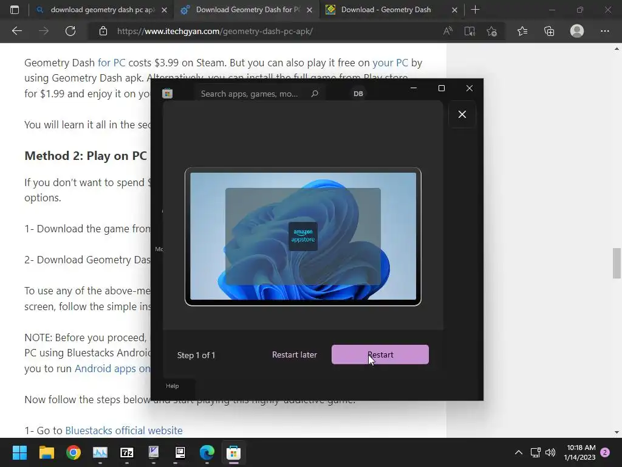
Task: Click the Microsoft Store home logo icon
Action: click(x=168, y=94)
